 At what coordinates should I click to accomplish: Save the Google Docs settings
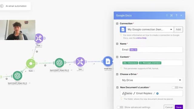tap(179, 107)
